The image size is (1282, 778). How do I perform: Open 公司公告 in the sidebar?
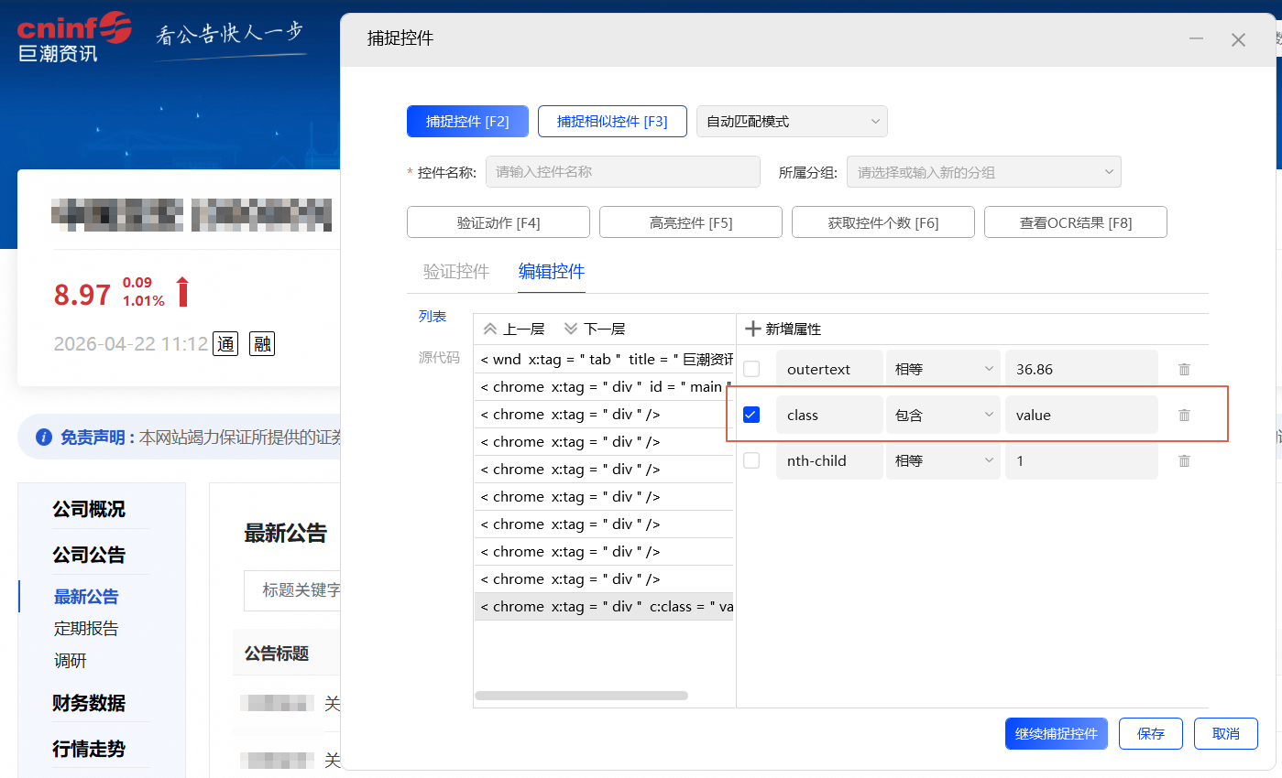(89, 556)
